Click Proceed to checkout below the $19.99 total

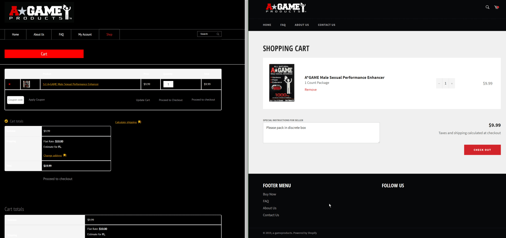pos(58,179)
